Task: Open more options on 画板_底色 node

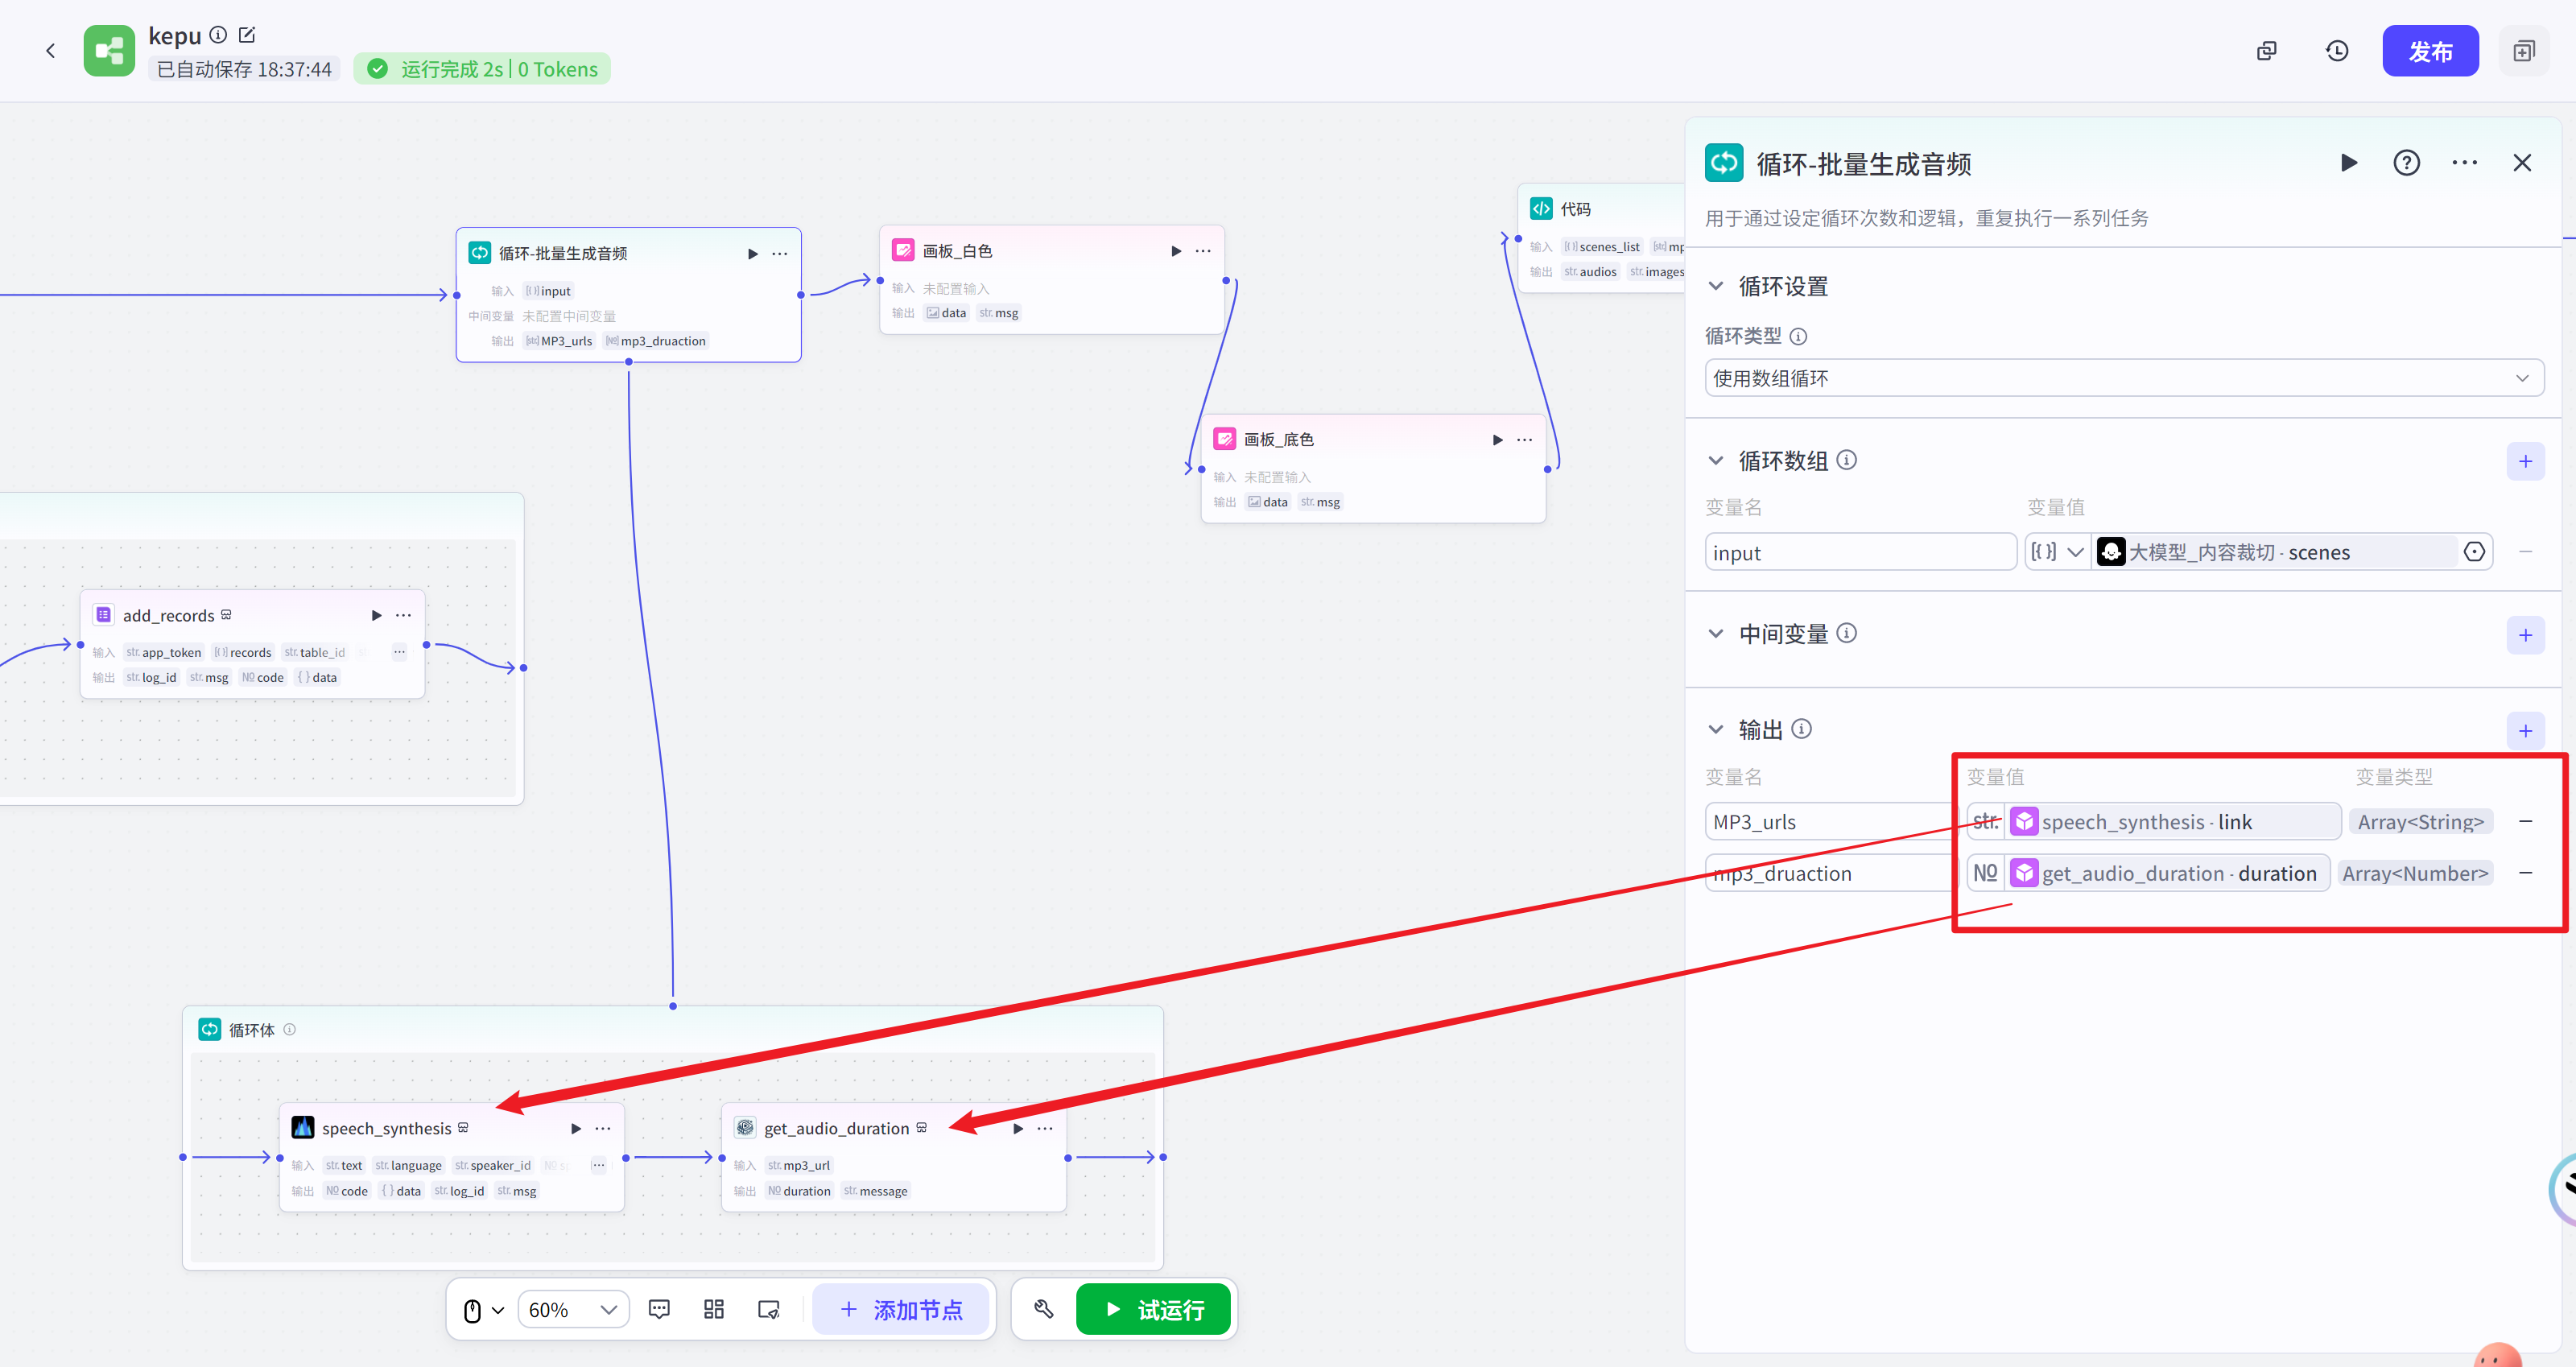Action: [x=1524, y=440]
